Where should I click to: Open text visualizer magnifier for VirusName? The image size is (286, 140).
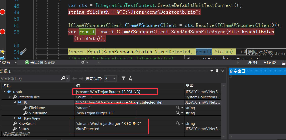click(178, 113)
